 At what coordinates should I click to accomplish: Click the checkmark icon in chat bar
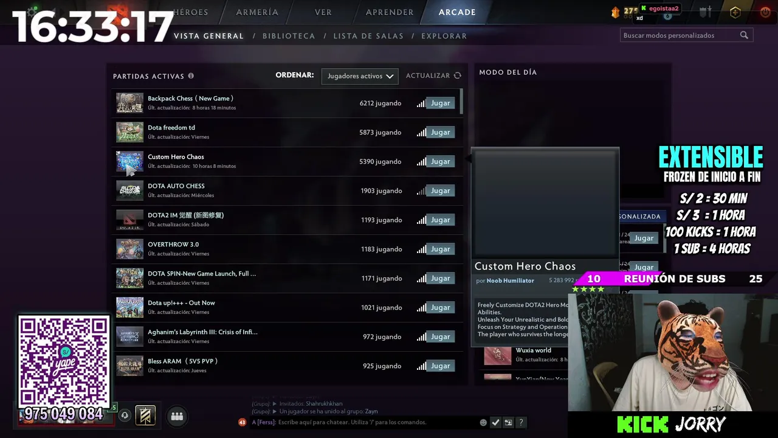pos(495,422)
